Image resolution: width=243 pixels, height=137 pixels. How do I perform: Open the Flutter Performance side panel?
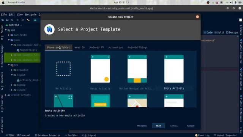click(x=241, y=108)
